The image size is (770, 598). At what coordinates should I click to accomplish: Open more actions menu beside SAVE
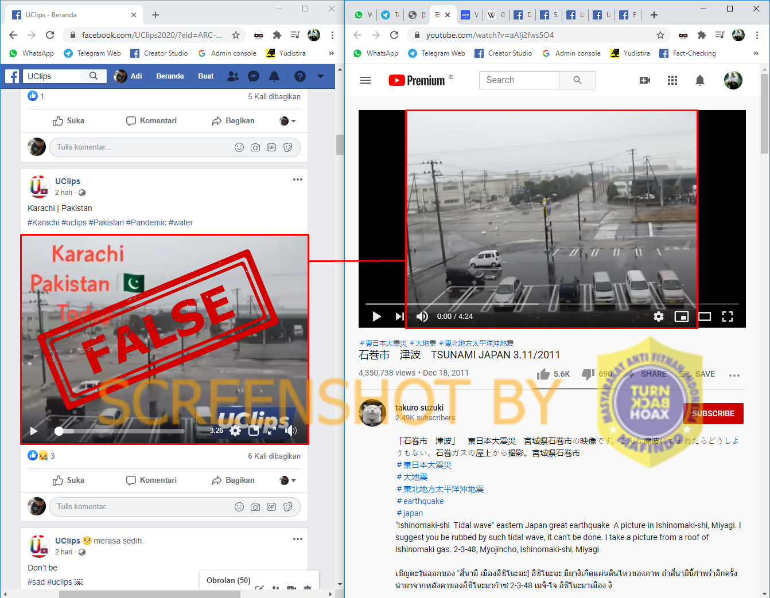[x=734, y=375]
